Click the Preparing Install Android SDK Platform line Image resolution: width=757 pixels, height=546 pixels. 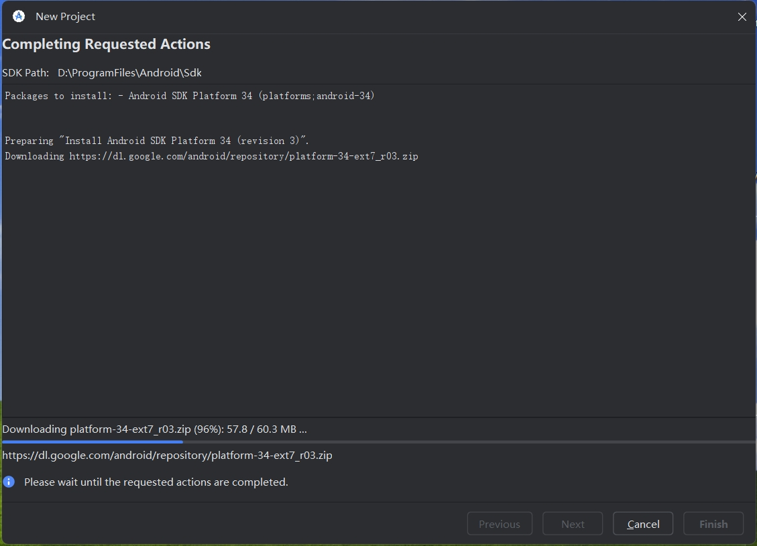(x=157, y=141)
